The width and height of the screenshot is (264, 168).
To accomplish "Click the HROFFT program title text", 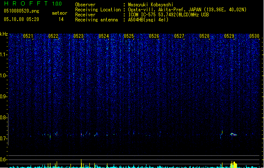I will tap(26, 3).
